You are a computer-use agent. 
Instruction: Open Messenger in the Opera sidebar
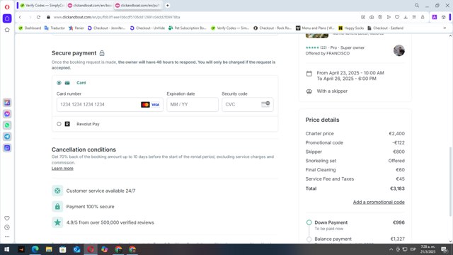tap(7, 114)
